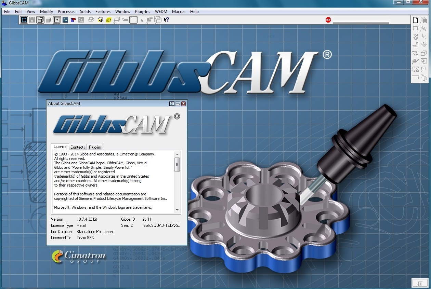
Task: Click the solid cube palette icon
Action: (424, 53)
